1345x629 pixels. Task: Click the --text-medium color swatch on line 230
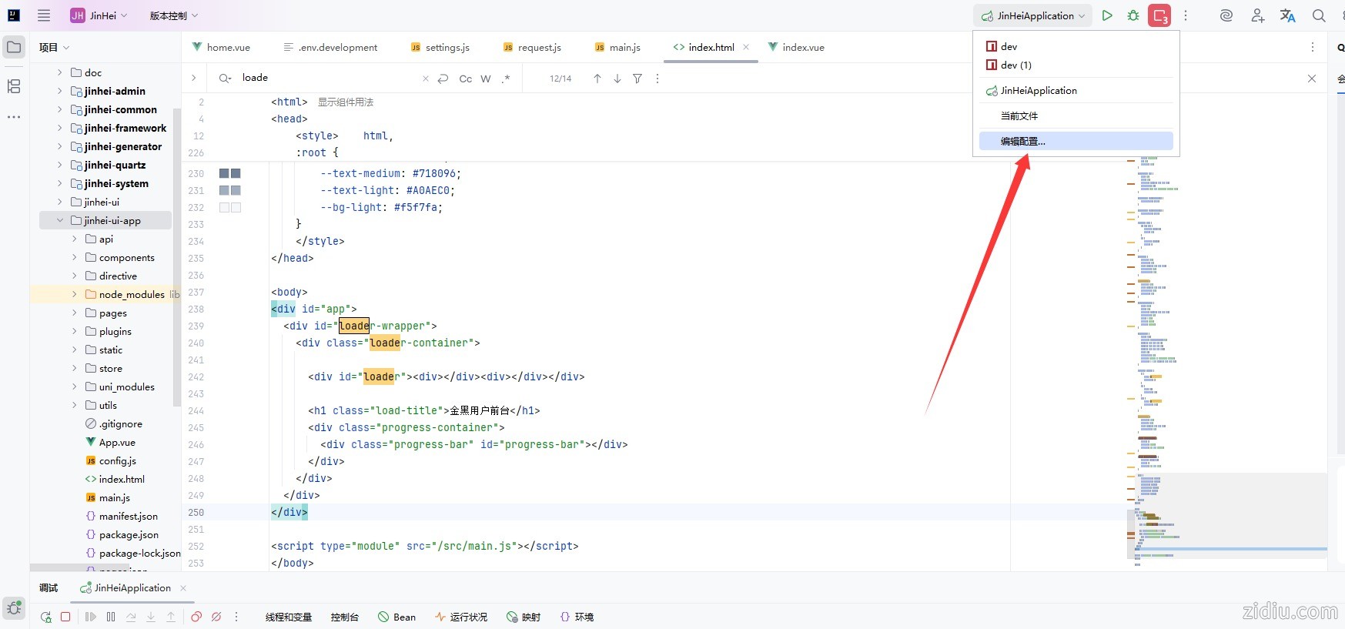point(230,173)
